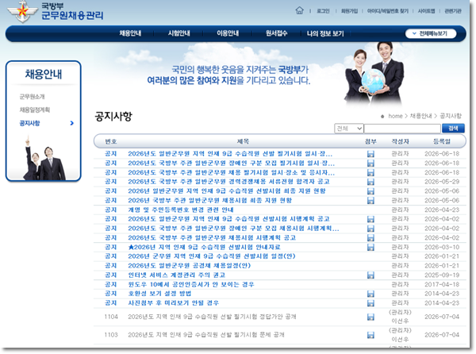Image resolution: width=476 pixels, height=354 pixels.
Task: Click date 2017-04-18 in the list
Action: (x=442, y=285)
